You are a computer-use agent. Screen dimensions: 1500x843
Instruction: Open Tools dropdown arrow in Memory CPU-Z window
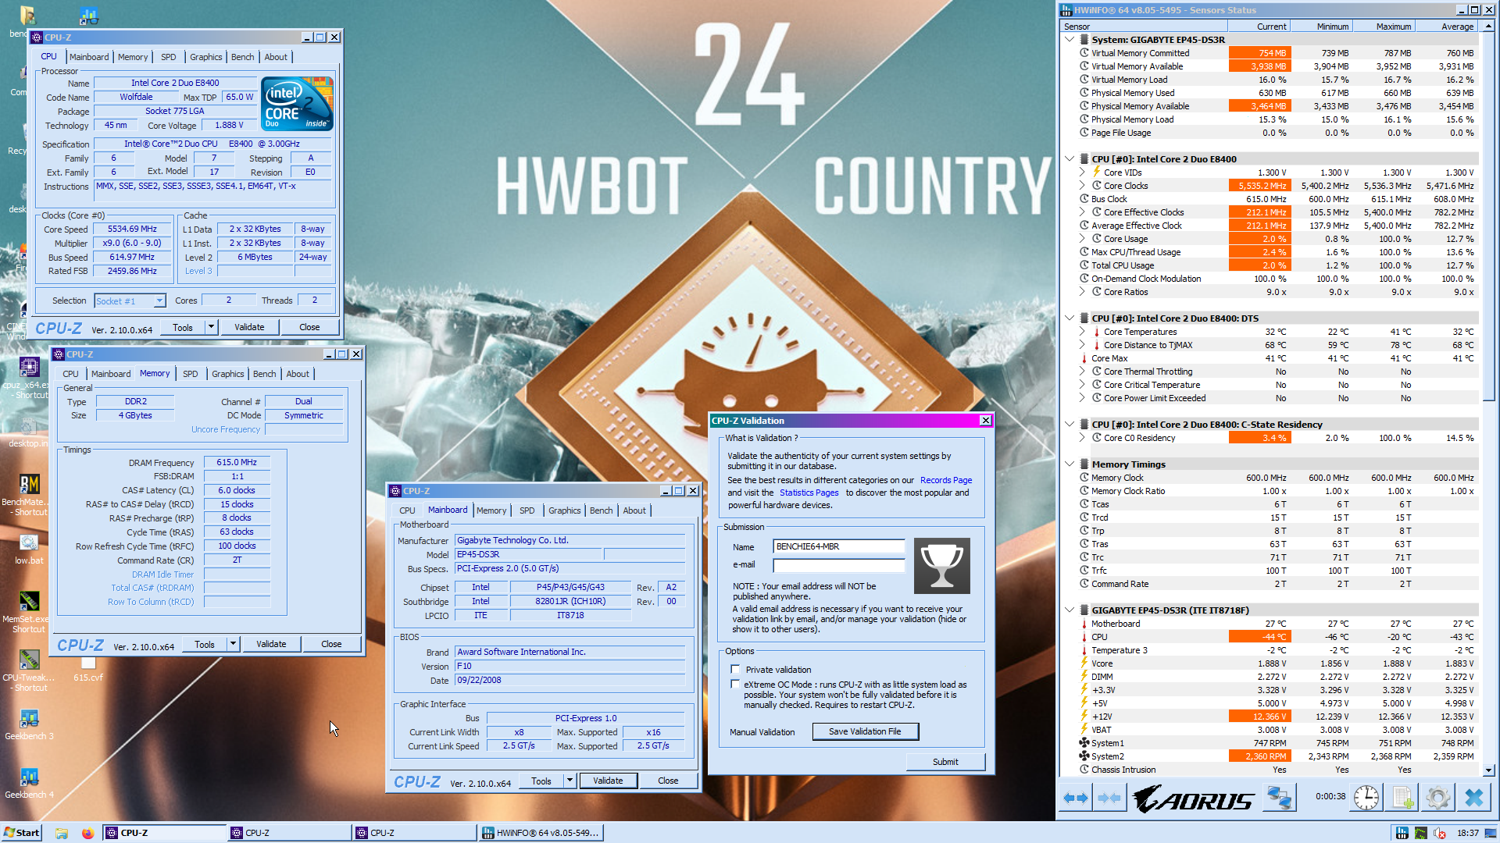[233, 644]
